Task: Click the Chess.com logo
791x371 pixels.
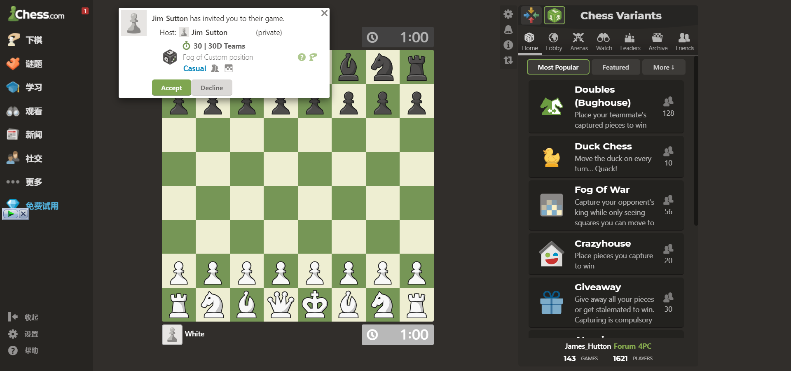Action: 37,14
